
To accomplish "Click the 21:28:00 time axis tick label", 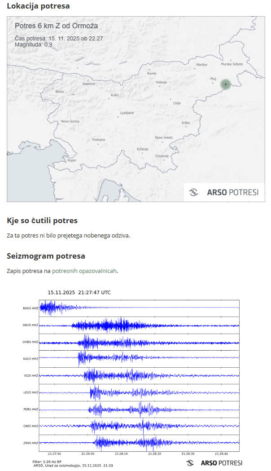I will [88, 454].
